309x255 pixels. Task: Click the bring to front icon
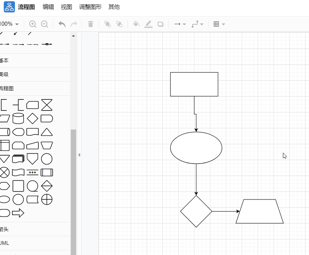(107, 24)
